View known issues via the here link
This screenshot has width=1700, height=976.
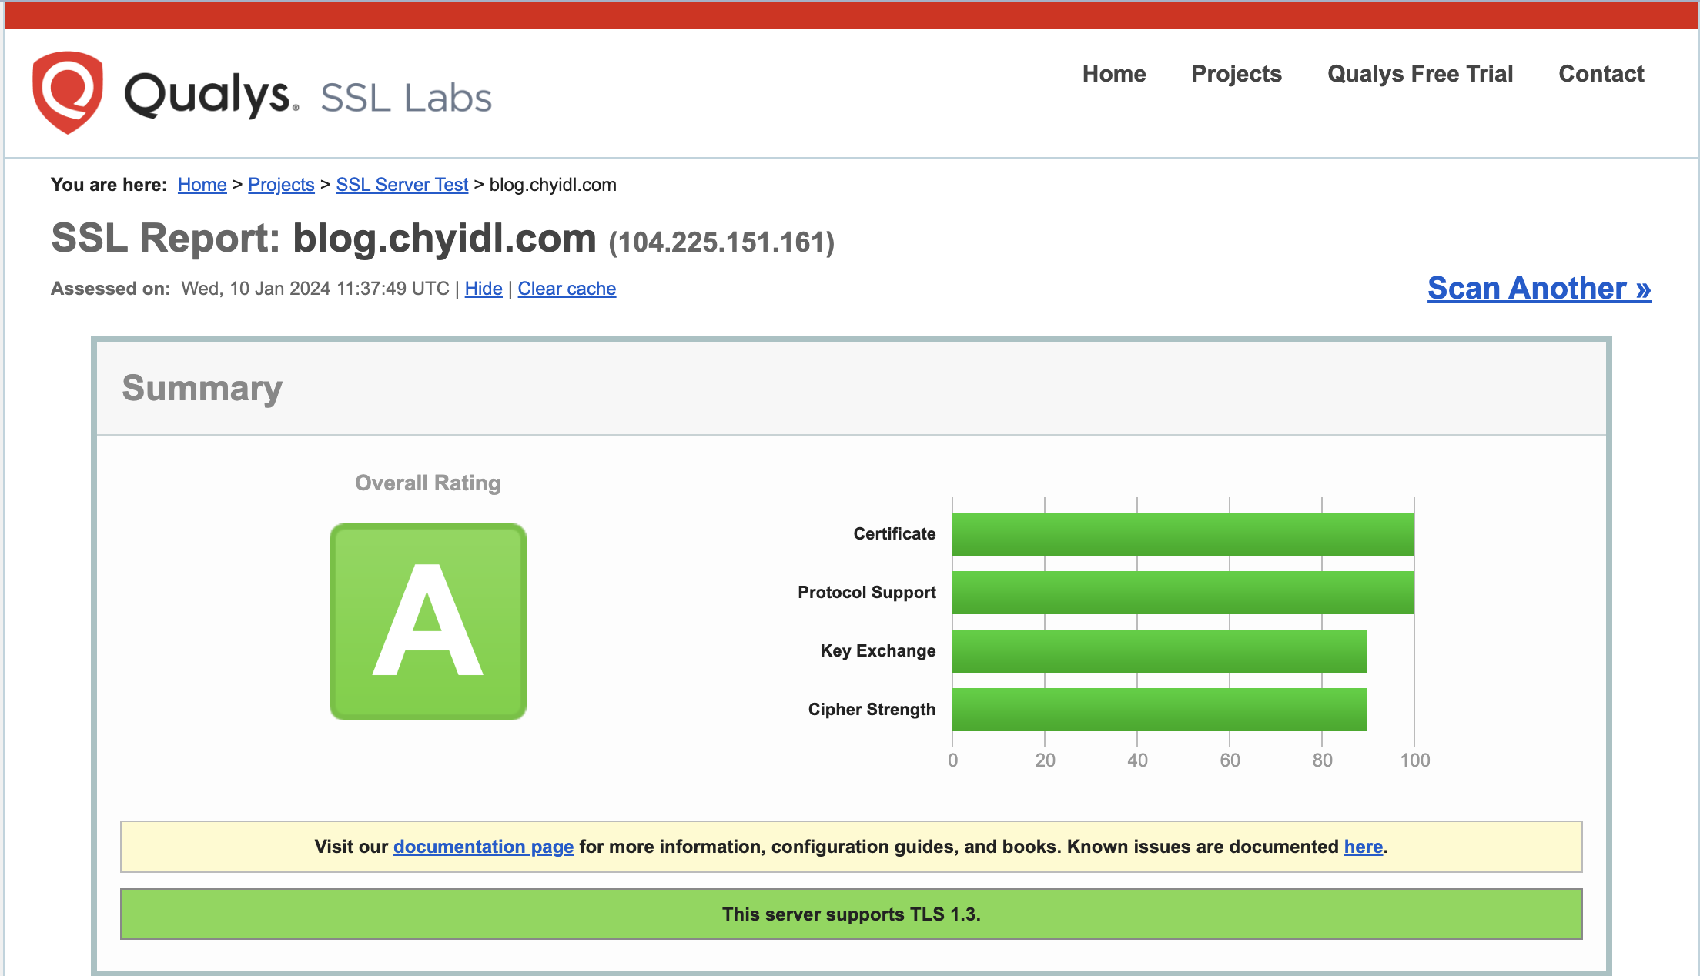[x=1362, y=847]
